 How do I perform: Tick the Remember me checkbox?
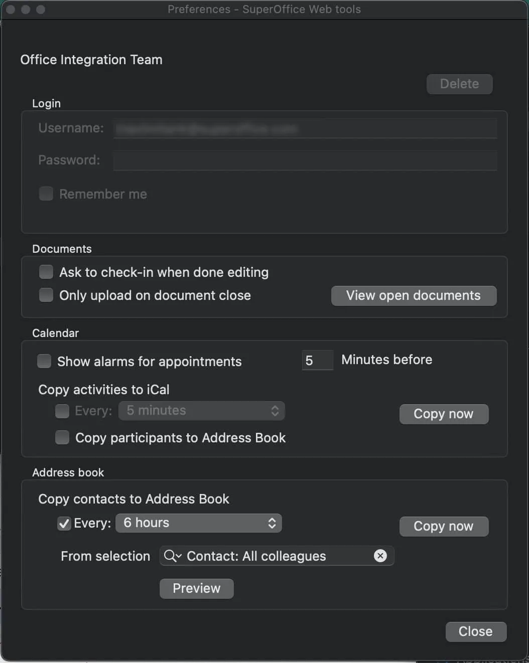tap(46, 194)
